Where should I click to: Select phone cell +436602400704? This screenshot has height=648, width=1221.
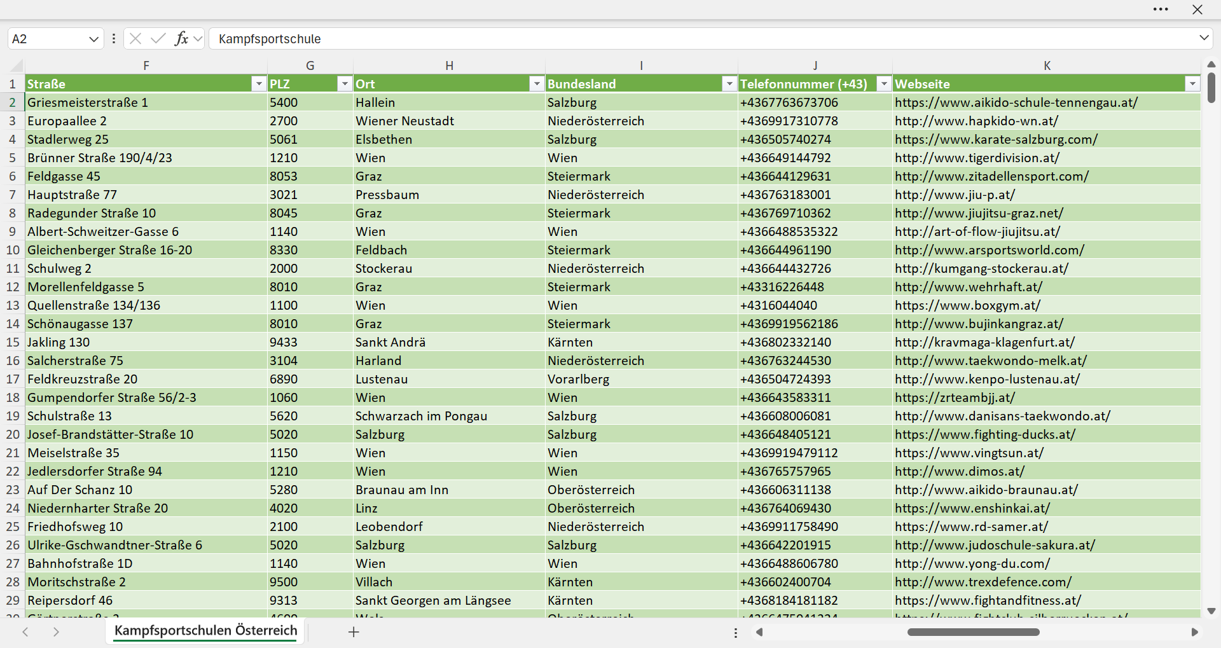(x=815, y=582)
